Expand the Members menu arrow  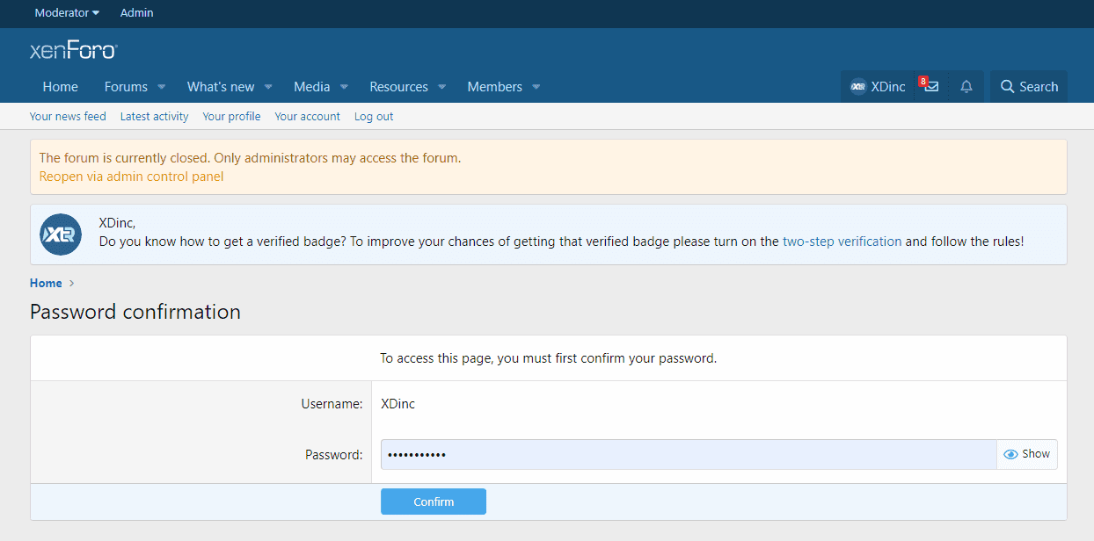tap(536, 87)
